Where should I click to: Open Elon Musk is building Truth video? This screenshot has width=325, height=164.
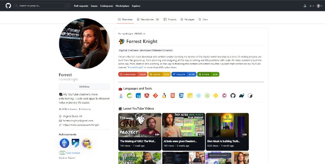pyautogui.click(x=227, y=125)
